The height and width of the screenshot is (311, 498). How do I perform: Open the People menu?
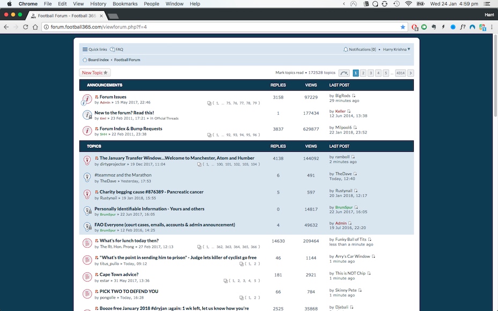pyautogui.click(x=151, y=4)
